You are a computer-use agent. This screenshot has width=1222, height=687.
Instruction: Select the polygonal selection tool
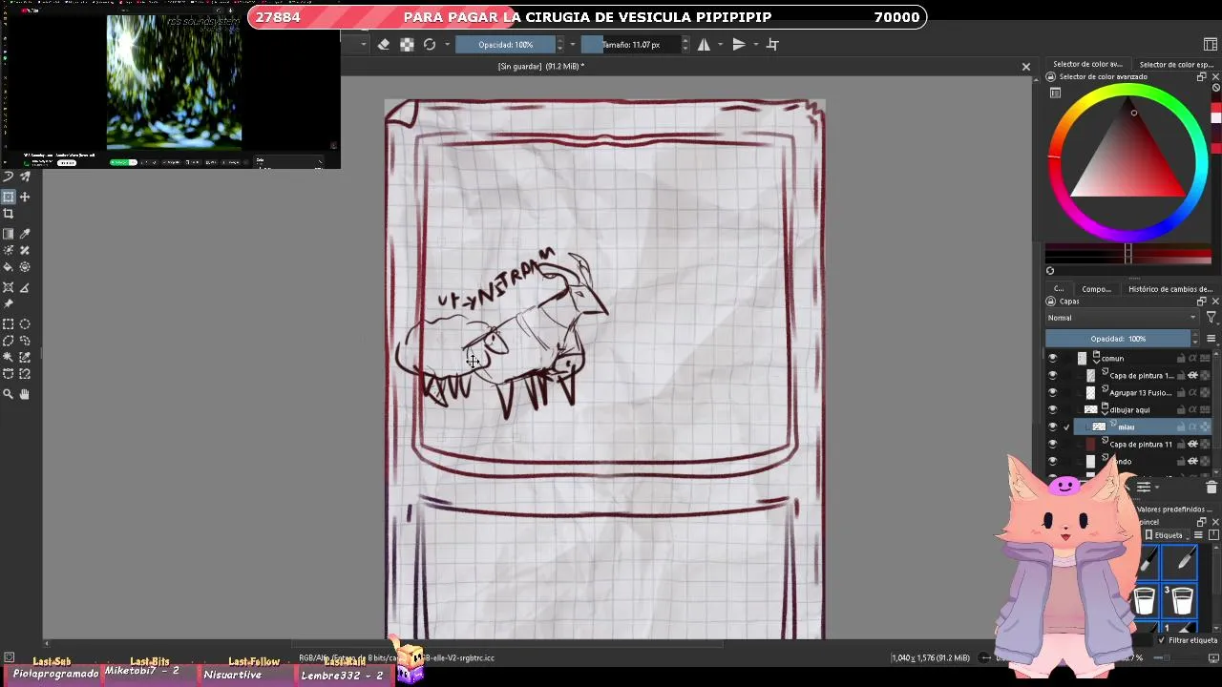pyautogui.click(x=8, y=341)
